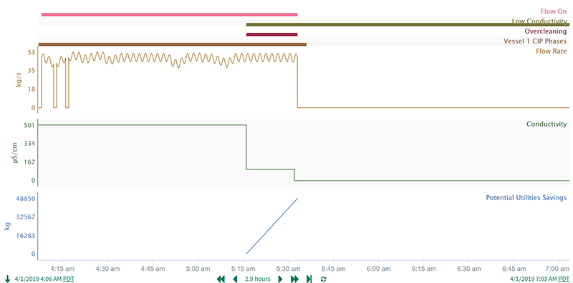Click the blue kg axis unit label
The width and height of the screenshot is (573, 283).
click(8, 227)
